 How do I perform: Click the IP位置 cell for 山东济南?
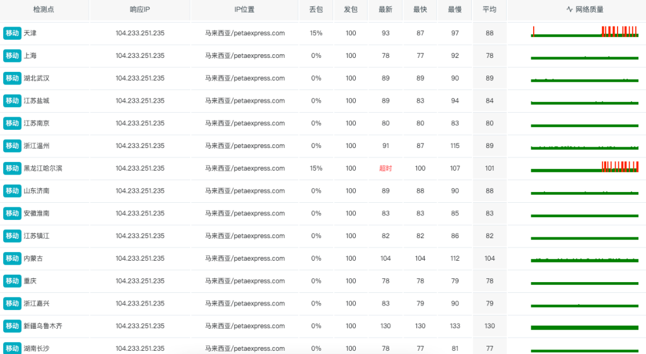(245, 191)
